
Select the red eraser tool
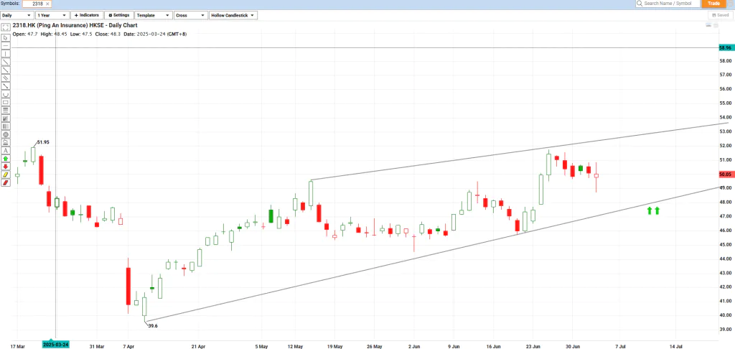pos(6,182)
